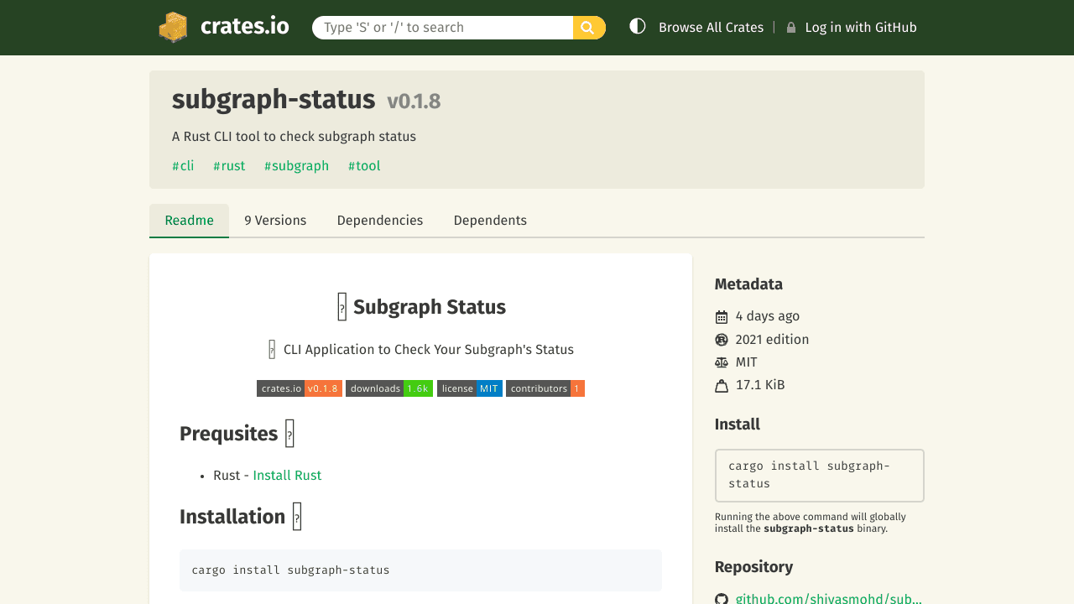Viewport: 1074px width, 604px height.
Task: Switch to the Dependencies tab
Action: coord(380,221)
